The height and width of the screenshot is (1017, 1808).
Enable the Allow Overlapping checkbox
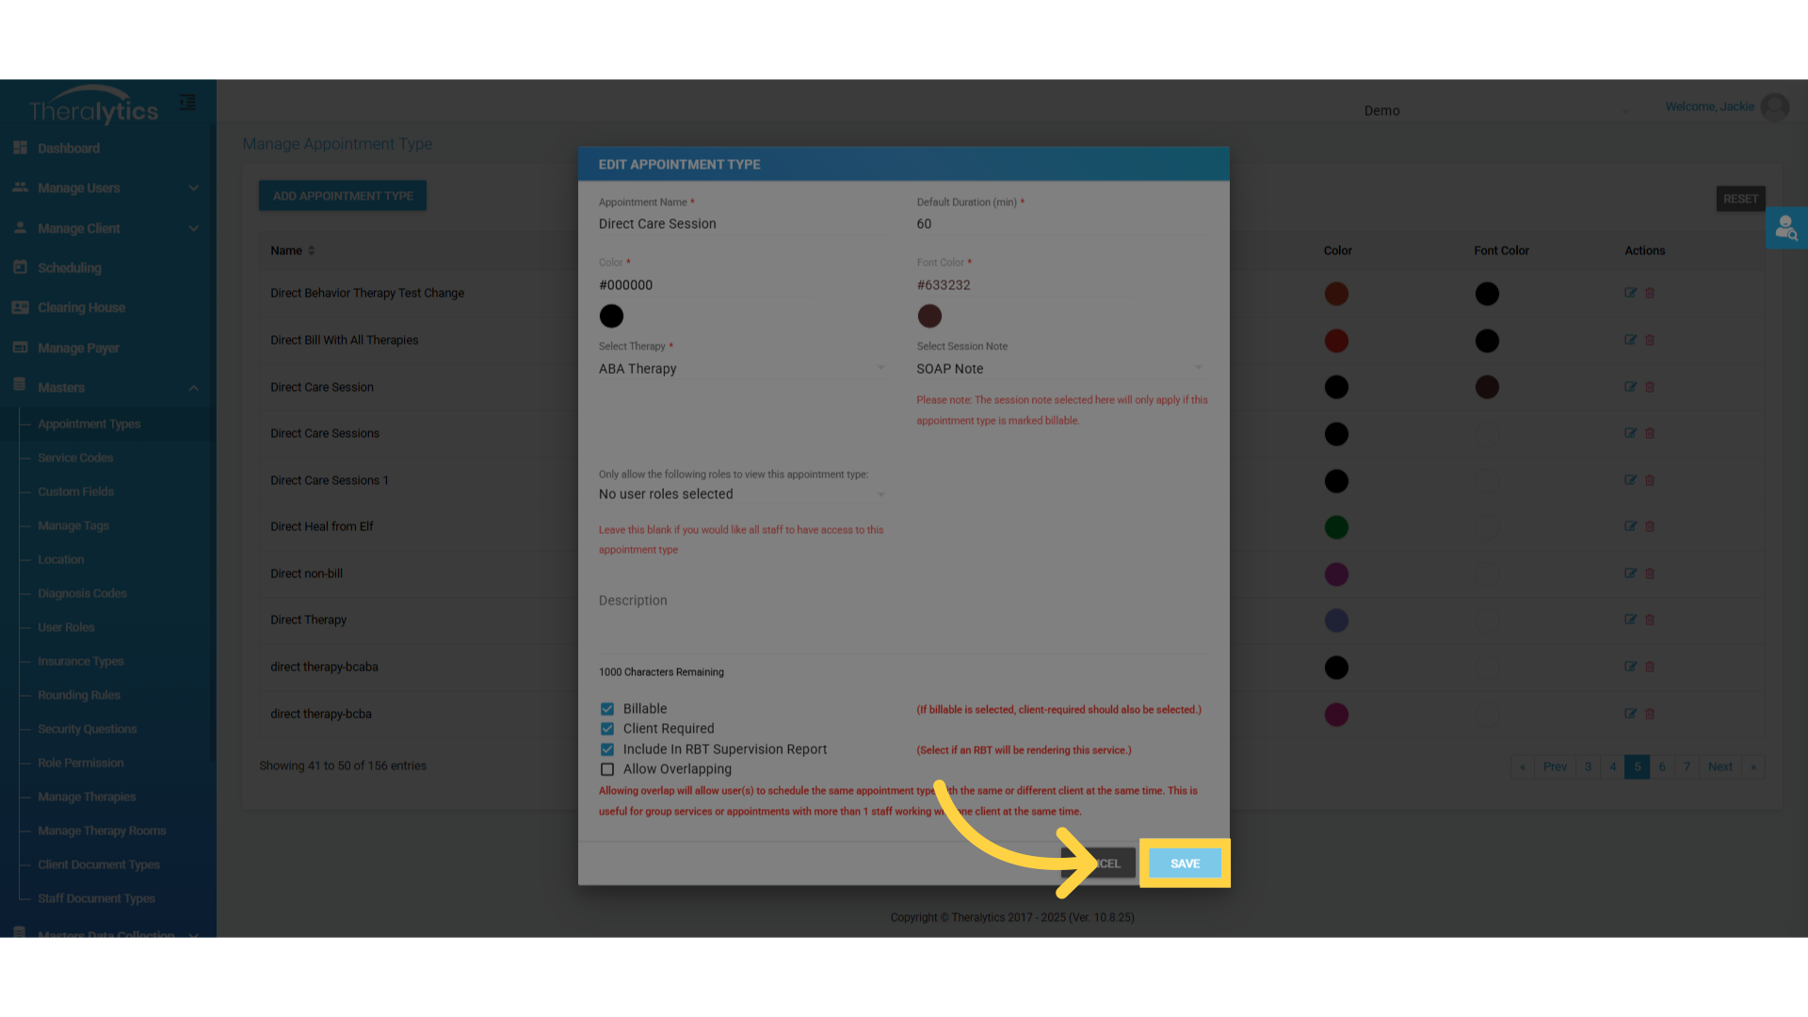pos(607,769)
